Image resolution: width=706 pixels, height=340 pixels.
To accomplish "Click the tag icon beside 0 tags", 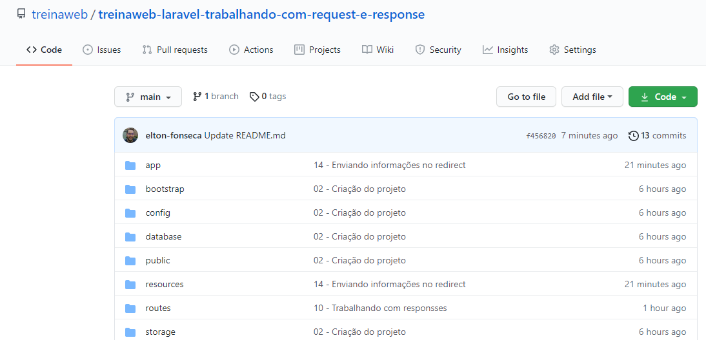I will coord(254,97).
